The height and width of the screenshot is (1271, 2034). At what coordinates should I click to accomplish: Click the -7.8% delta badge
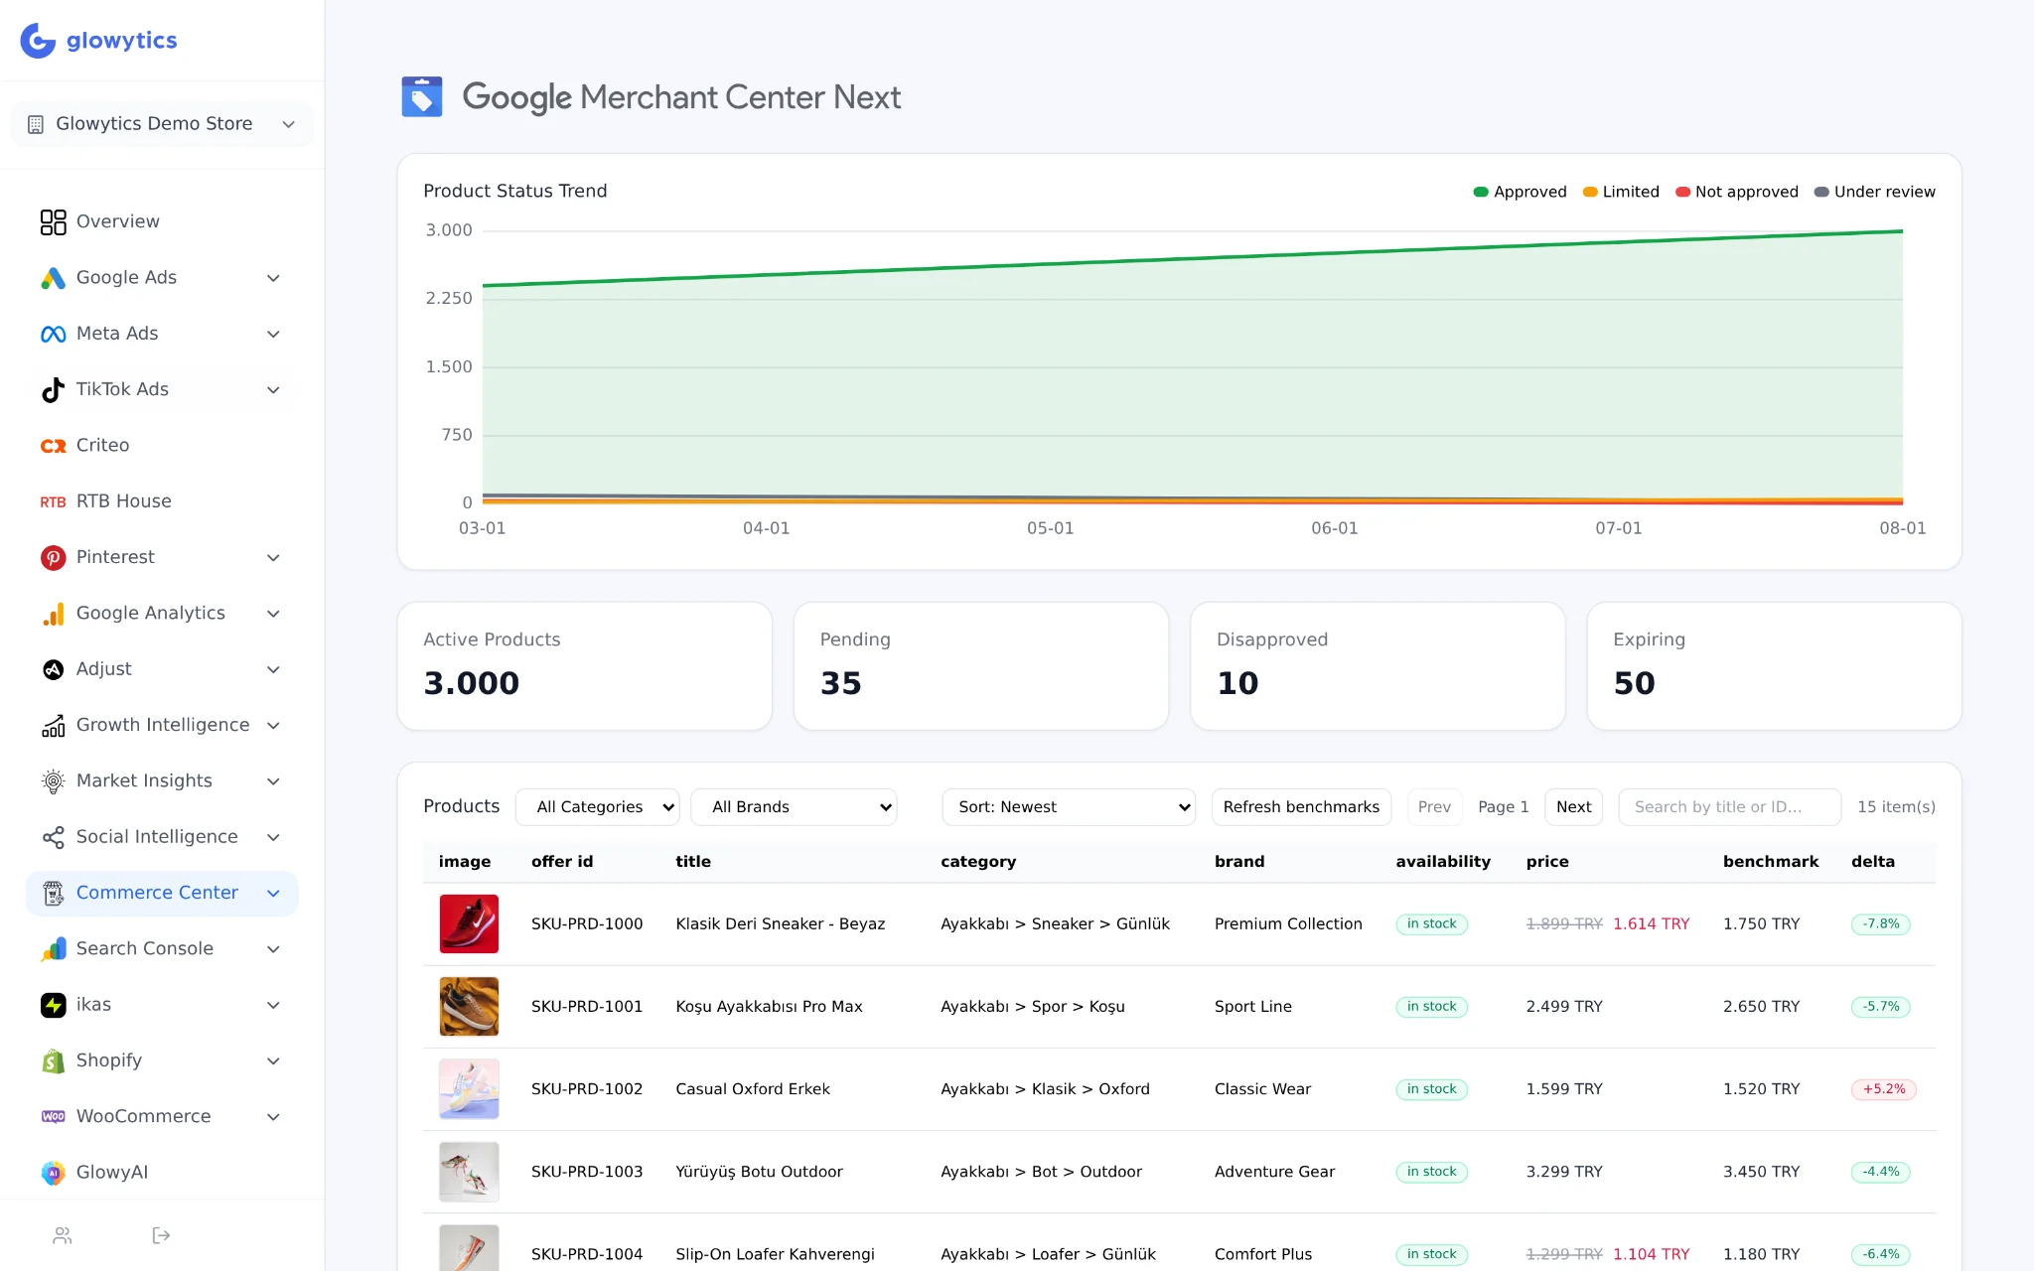(x=1881, y=924)
